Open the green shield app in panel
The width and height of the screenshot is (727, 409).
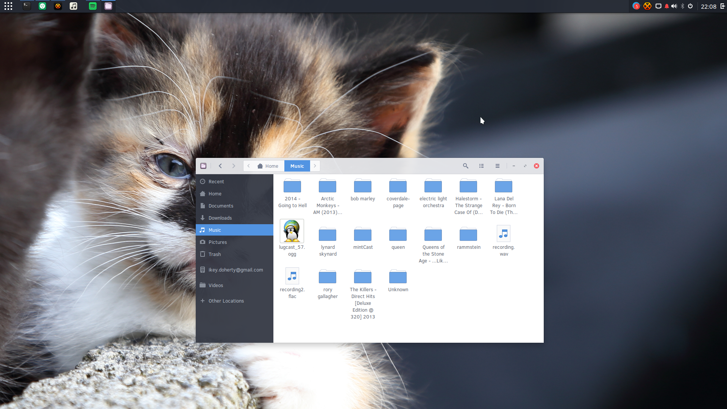click(x=42, y=6)
